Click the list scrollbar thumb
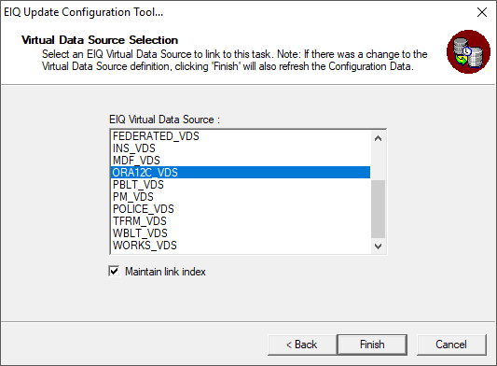This screenshot has height=366, width=497. pos(378,209)
